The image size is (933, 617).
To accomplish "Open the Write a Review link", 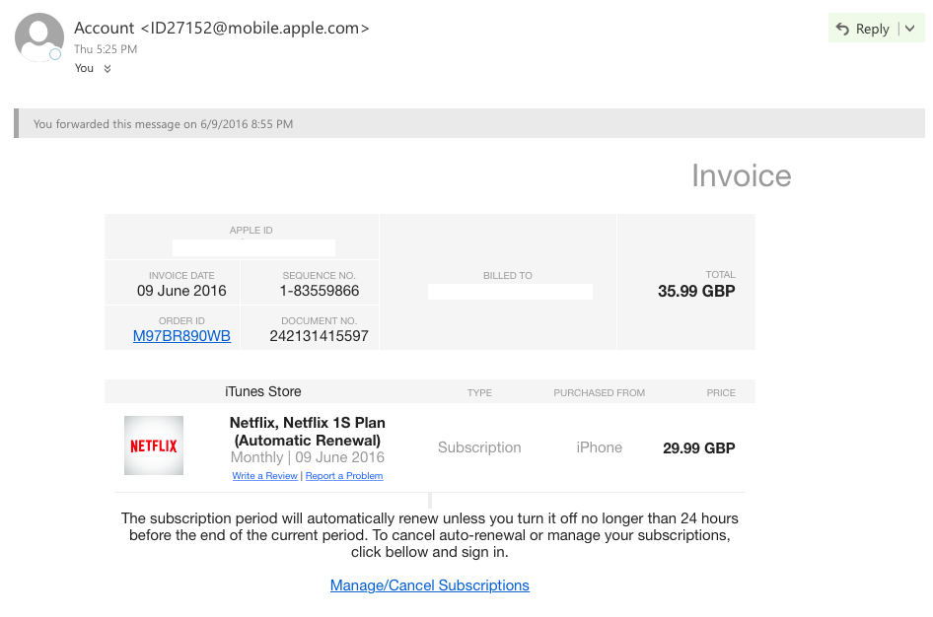I will coord(264,475).
